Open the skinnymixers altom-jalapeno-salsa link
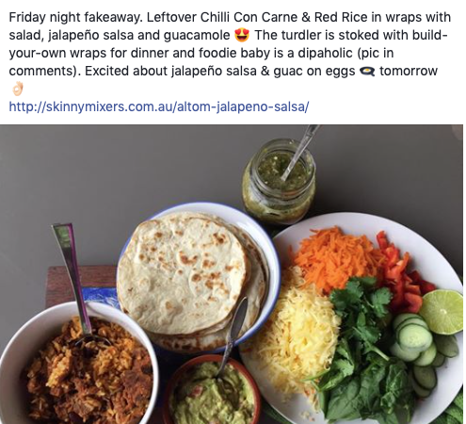Image resolution: width=466 pixels, height=424 pixels. click(x=159, y=106)
